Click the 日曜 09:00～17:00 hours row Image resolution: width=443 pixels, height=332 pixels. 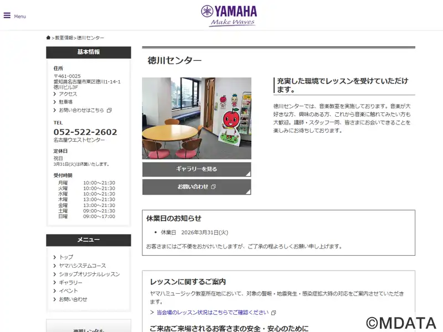[86, 216]
